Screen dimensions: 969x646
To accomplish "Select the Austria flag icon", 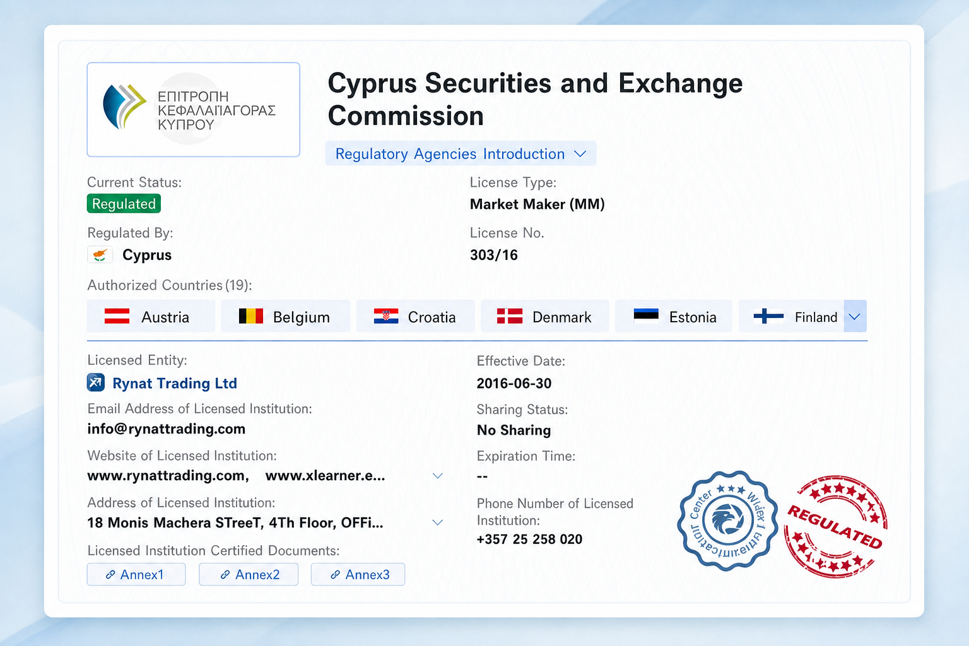I will point(117,316).
